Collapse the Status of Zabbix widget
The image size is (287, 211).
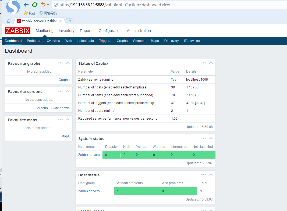(x=211, y=63)
